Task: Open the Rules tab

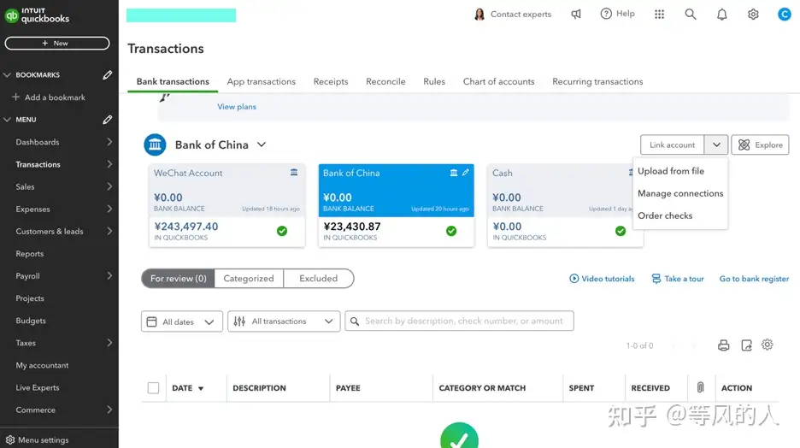Action: [x=434, y=81]
